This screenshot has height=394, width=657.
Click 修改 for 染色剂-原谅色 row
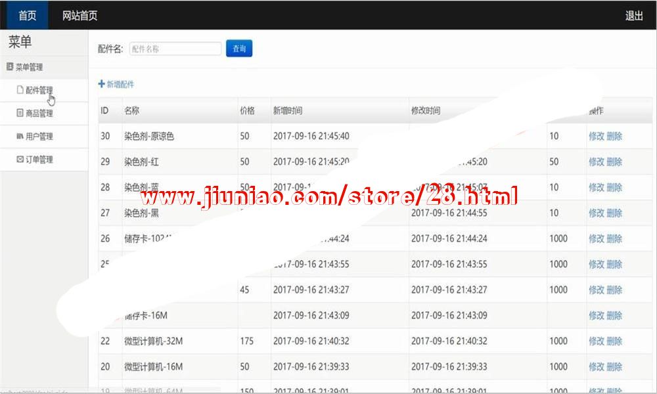click(596, 137)
